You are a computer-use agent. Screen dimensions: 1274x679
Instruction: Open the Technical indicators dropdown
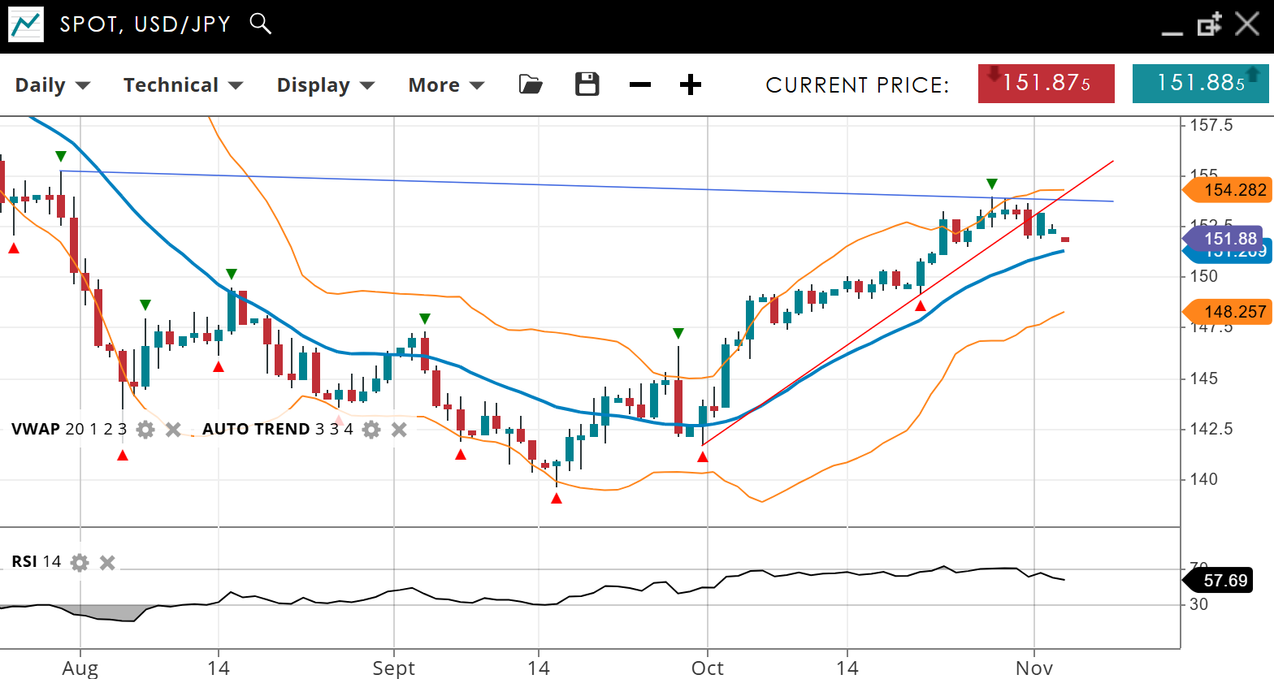pyautogui.click(x=183, y=85)
